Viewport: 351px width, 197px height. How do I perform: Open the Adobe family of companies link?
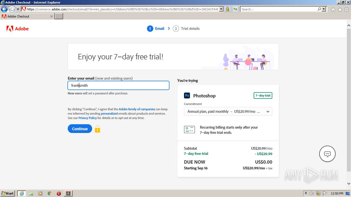tap(137, 109)
